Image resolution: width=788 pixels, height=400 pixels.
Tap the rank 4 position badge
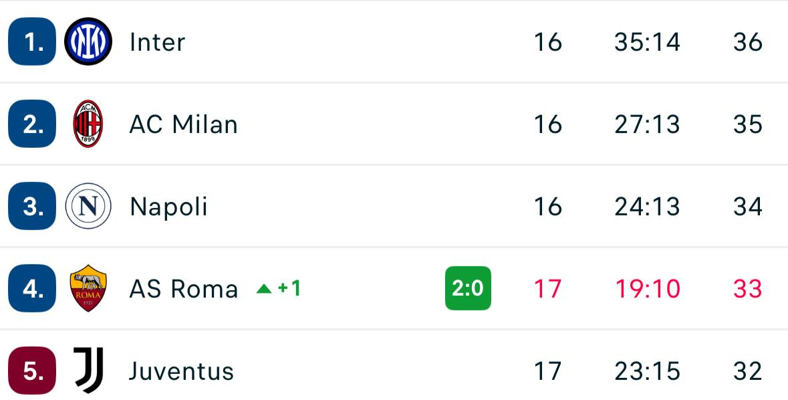point(32,288)
